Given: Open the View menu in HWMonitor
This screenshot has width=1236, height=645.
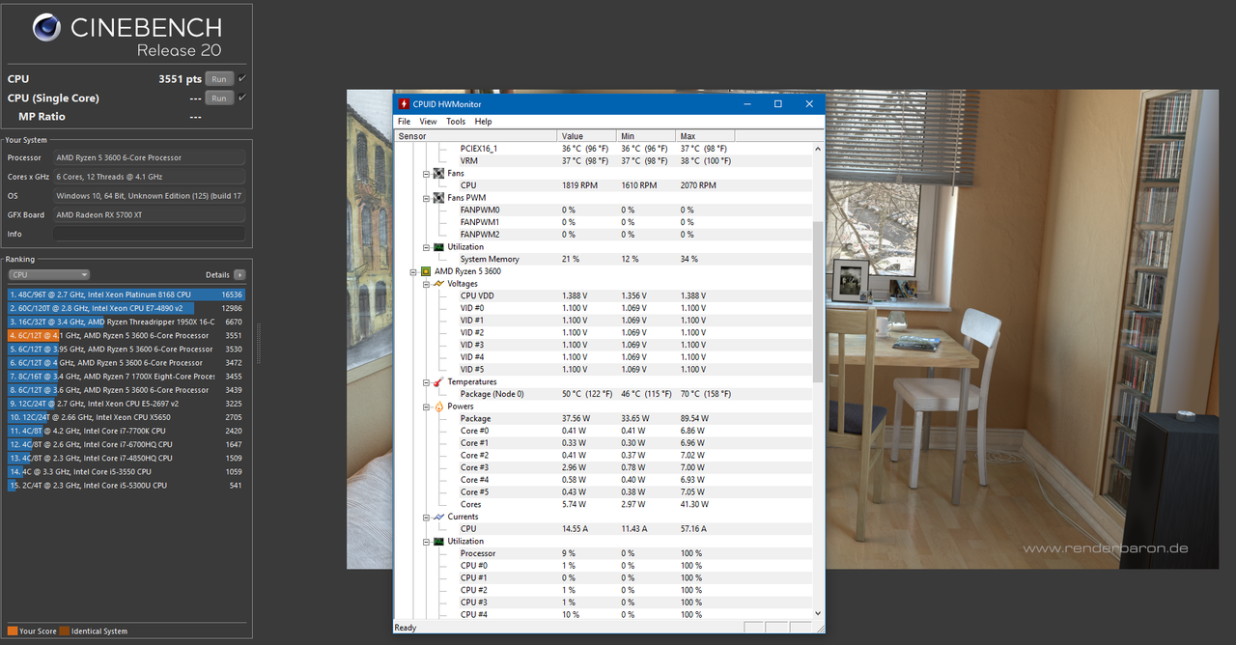Looking at the screenshot, I should pos(428,122).
